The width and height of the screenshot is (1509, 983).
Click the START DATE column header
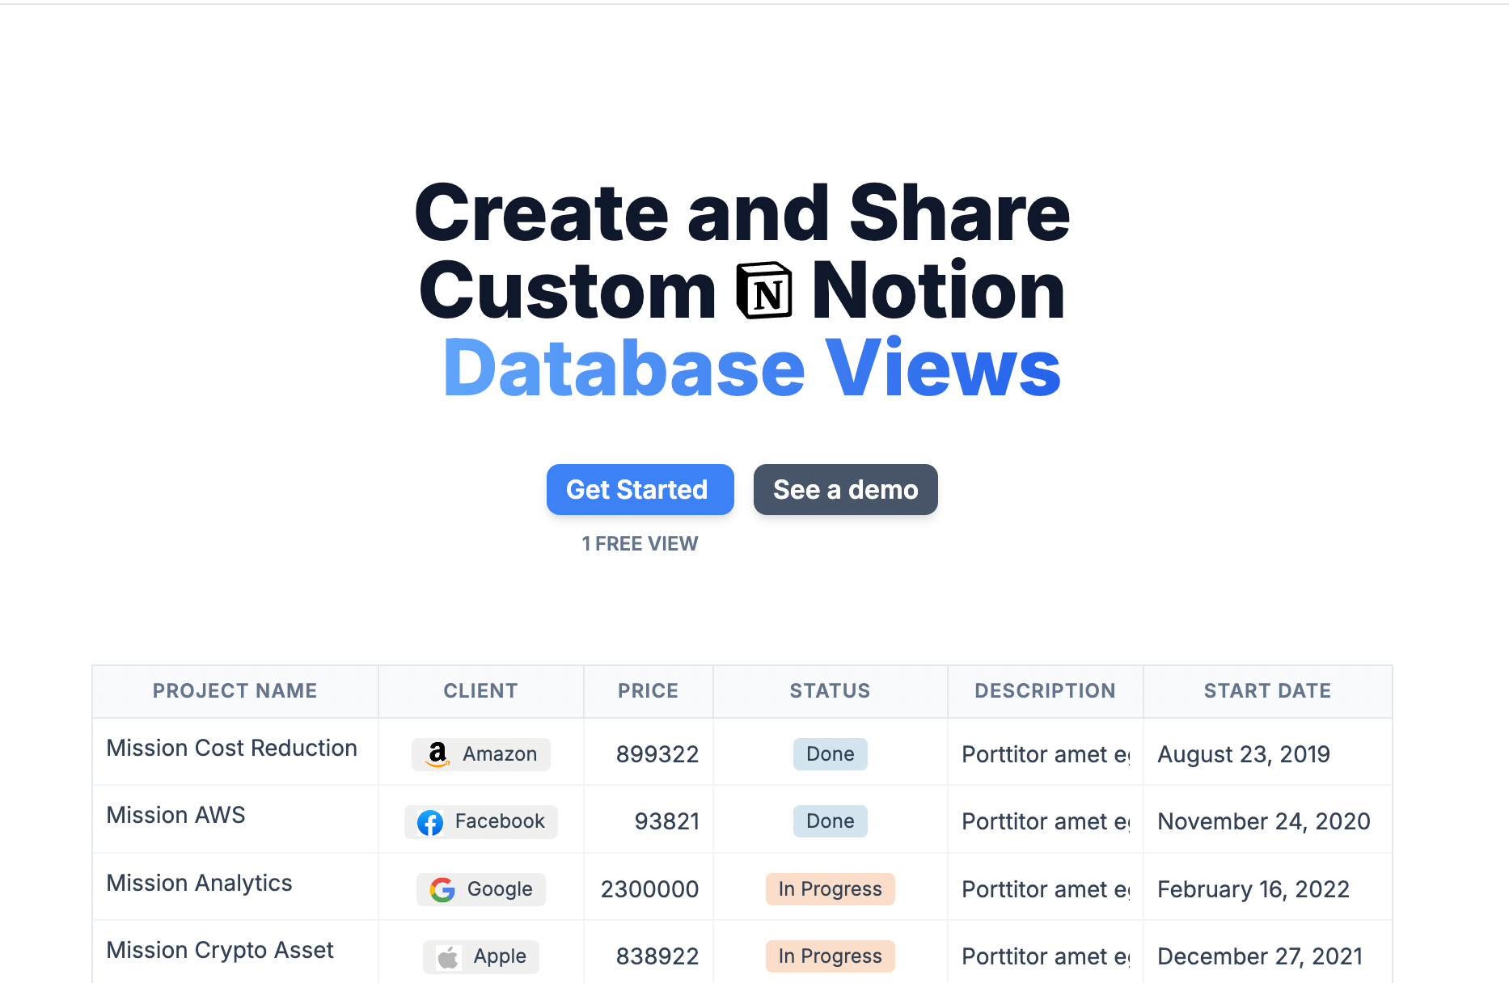coord(1267,691)
